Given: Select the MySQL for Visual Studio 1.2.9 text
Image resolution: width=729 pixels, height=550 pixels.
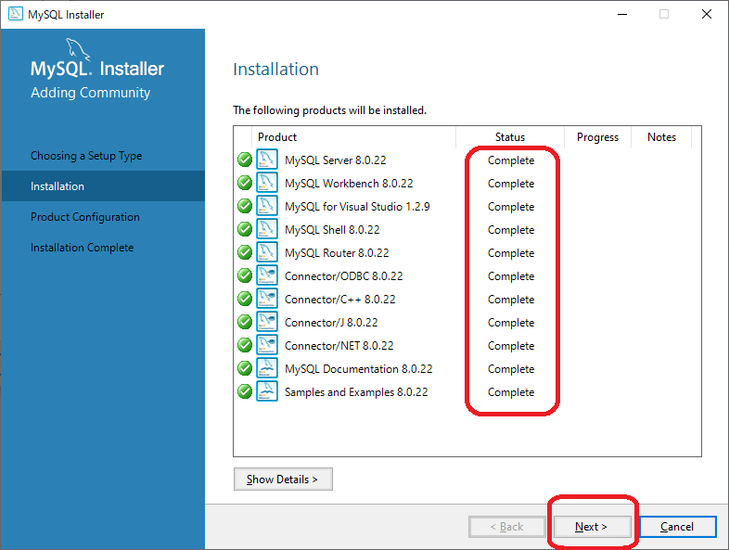Looking at the screenshot, I should tap(357, 207).
